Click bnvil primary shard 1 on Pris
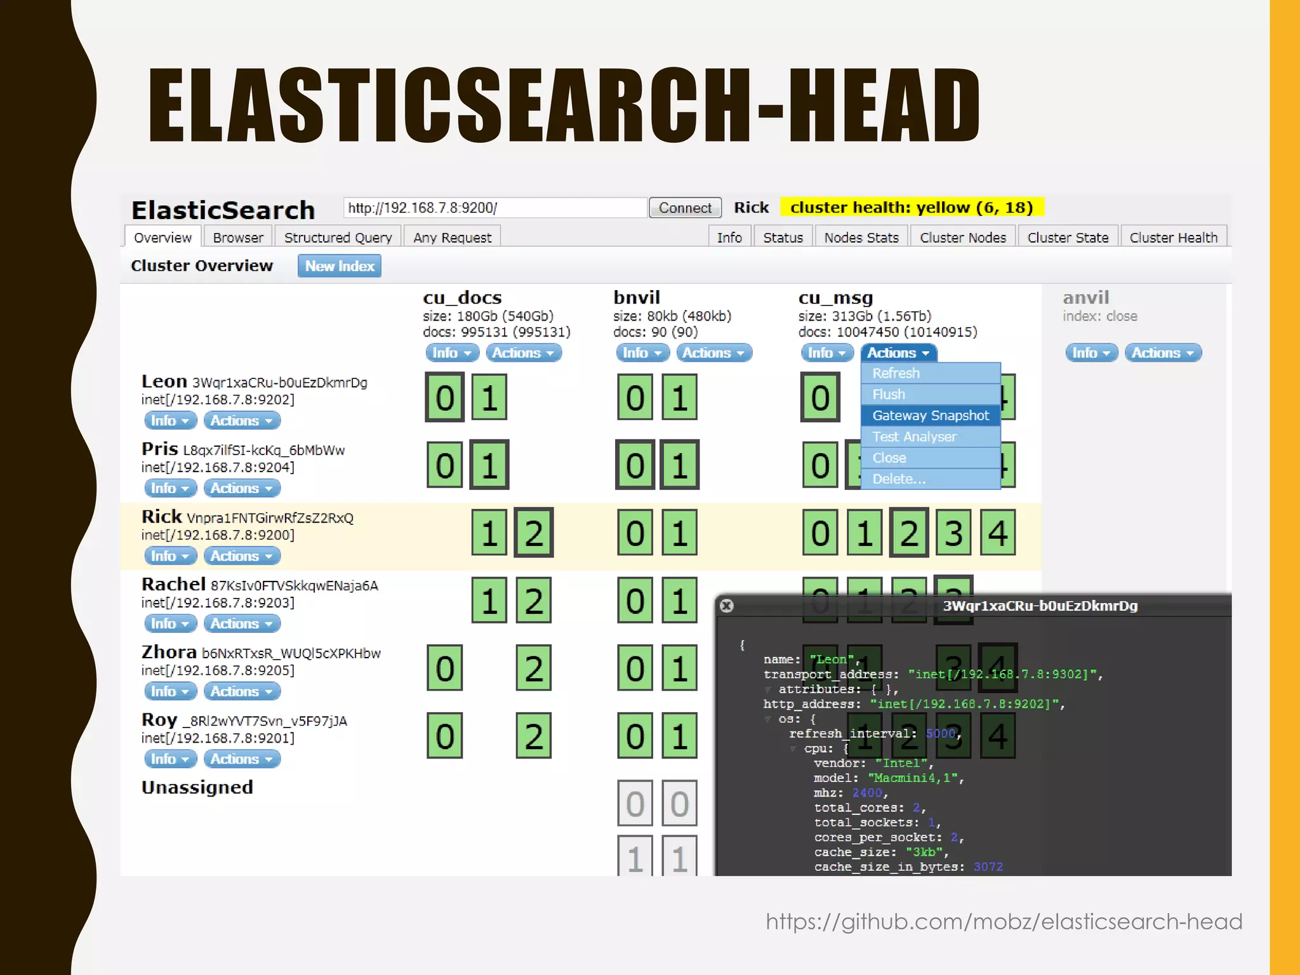The image size is (1300, 975). click(x=679, y=465)
